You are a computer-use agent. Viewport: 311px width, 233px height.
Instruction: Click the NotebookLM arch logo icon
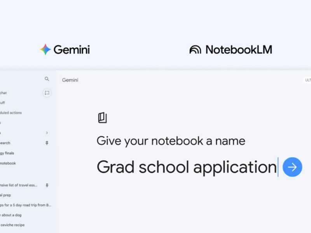(195, 50)
